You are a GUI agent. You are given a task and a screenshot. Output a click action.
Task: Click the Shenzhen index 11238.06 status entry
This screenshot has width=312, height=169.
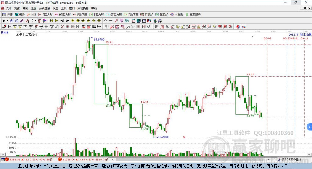point(83,160)
